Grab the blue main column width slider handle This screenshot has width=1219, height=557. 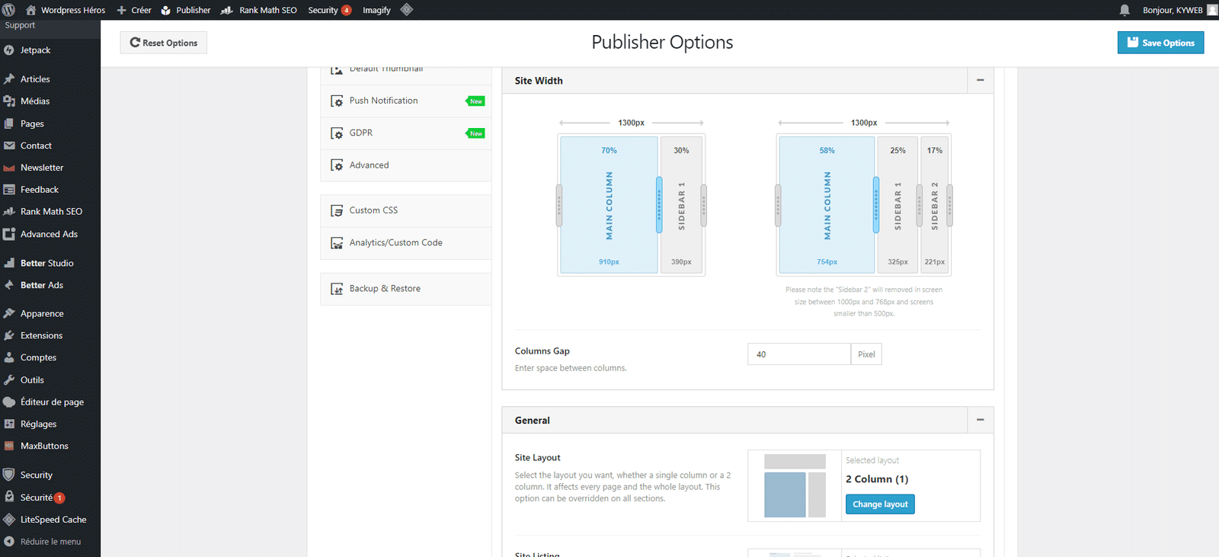click(x=659, y=205)
